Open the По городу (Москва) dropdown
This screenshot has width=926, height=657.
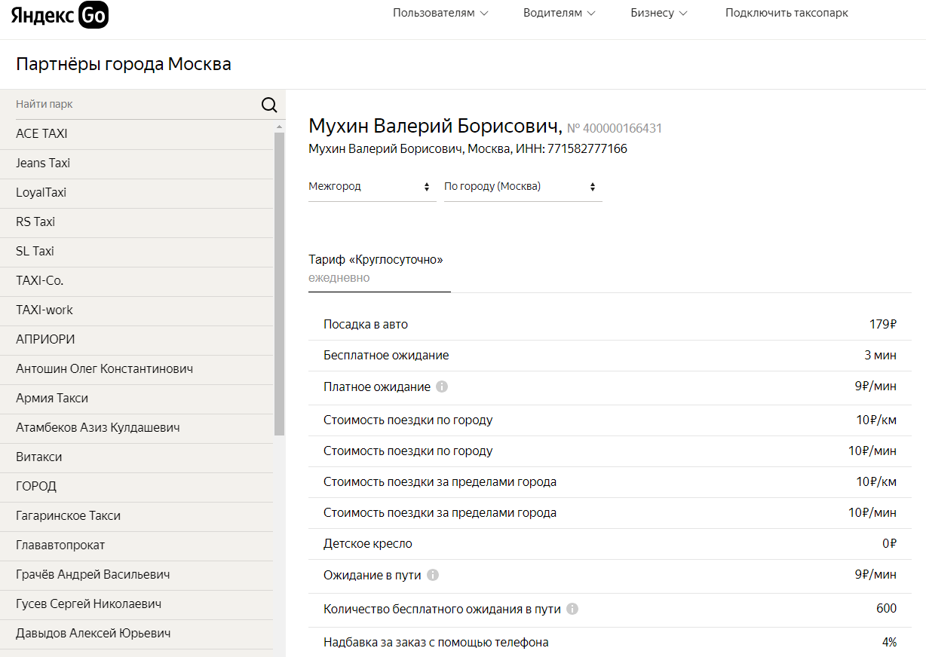coord(523,187)
